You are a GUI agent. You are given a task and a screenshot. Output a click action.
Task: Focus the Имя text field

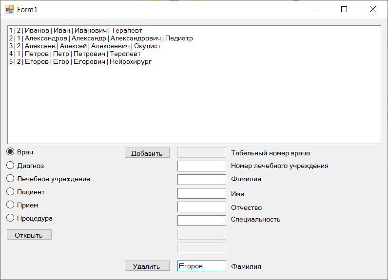[x=202, y=193]
